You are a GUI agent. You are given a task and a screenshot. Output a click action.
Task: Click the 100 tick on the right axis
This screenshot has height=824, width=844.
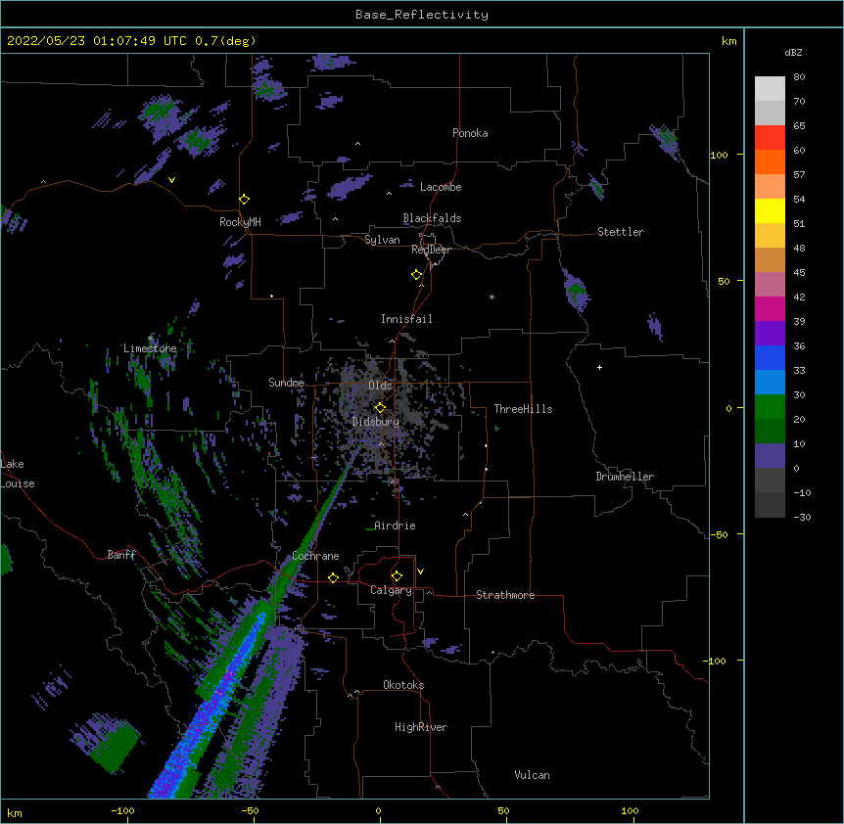click(x=719, y=155)
